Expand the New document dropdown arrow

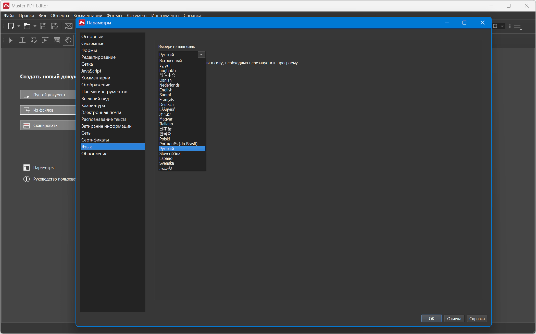(x=19, y=26)
